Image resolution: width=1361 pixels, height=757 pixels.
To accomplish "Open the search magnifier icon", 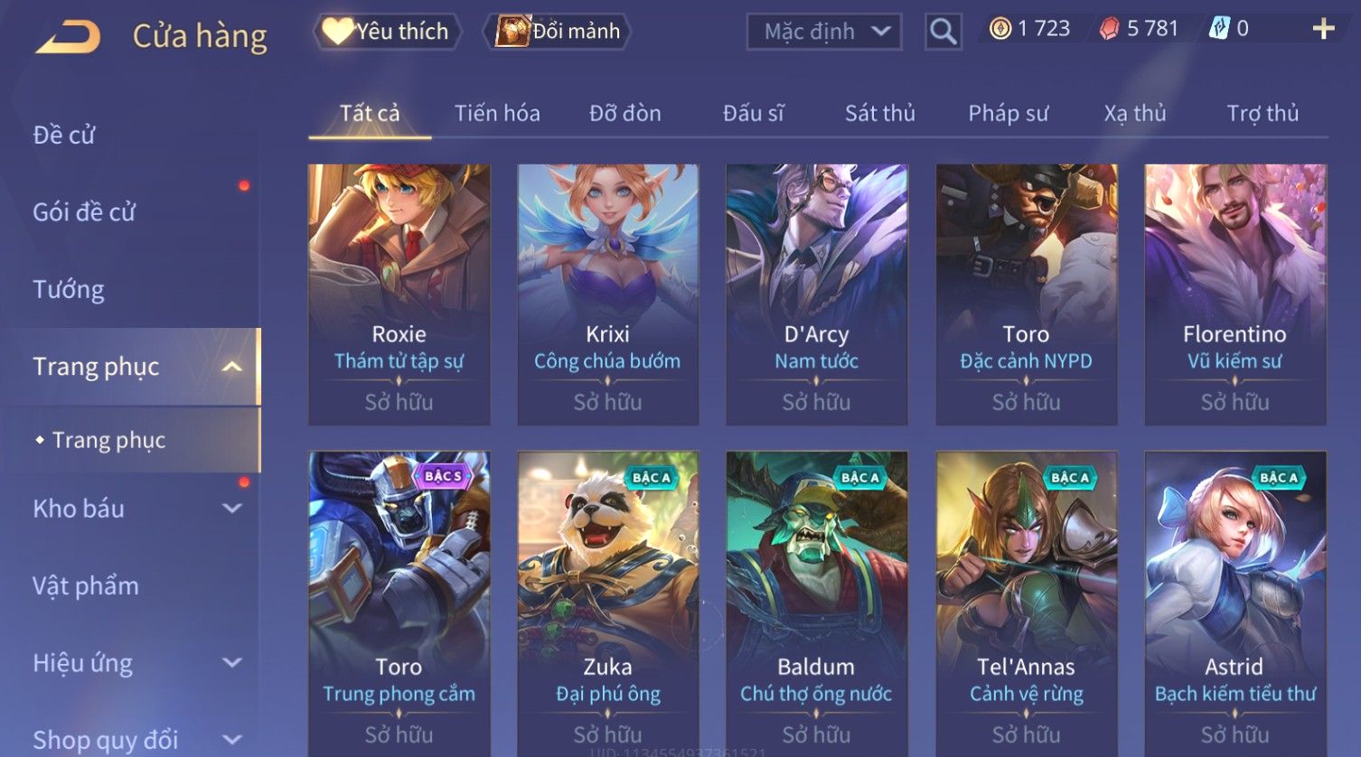I will pyautogui.click(x=943, y=32).
